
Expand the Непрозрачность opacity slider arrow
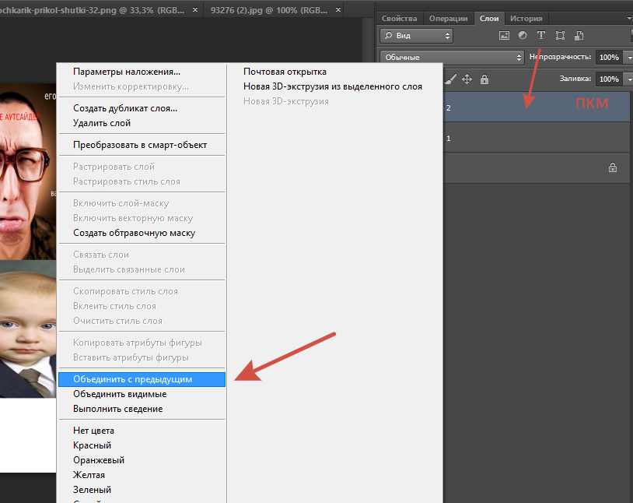tap(628, 58)
